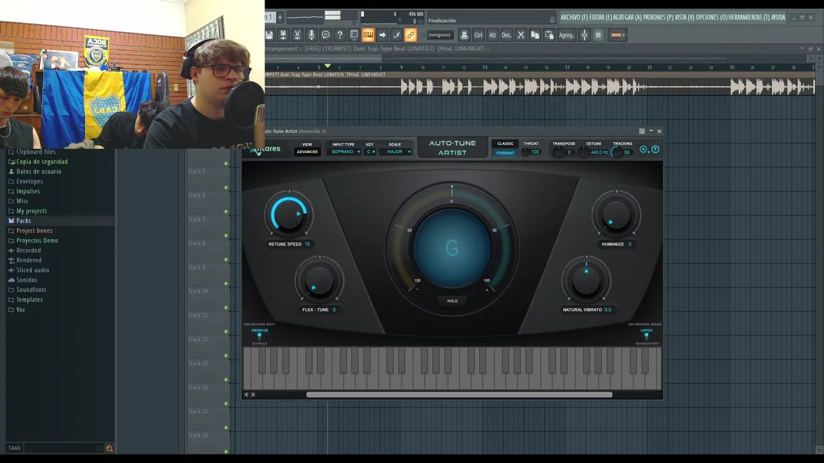Open the piano roll orange keyboard icon

[x=368, y=35]
